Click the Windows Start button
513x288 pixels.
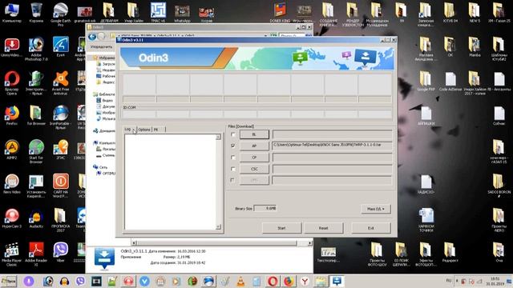coord(9,281)
